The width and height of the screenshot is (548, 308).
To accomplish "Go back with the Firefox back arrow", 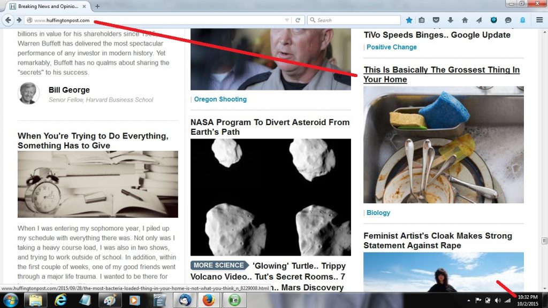I will (x=7, y=20).
